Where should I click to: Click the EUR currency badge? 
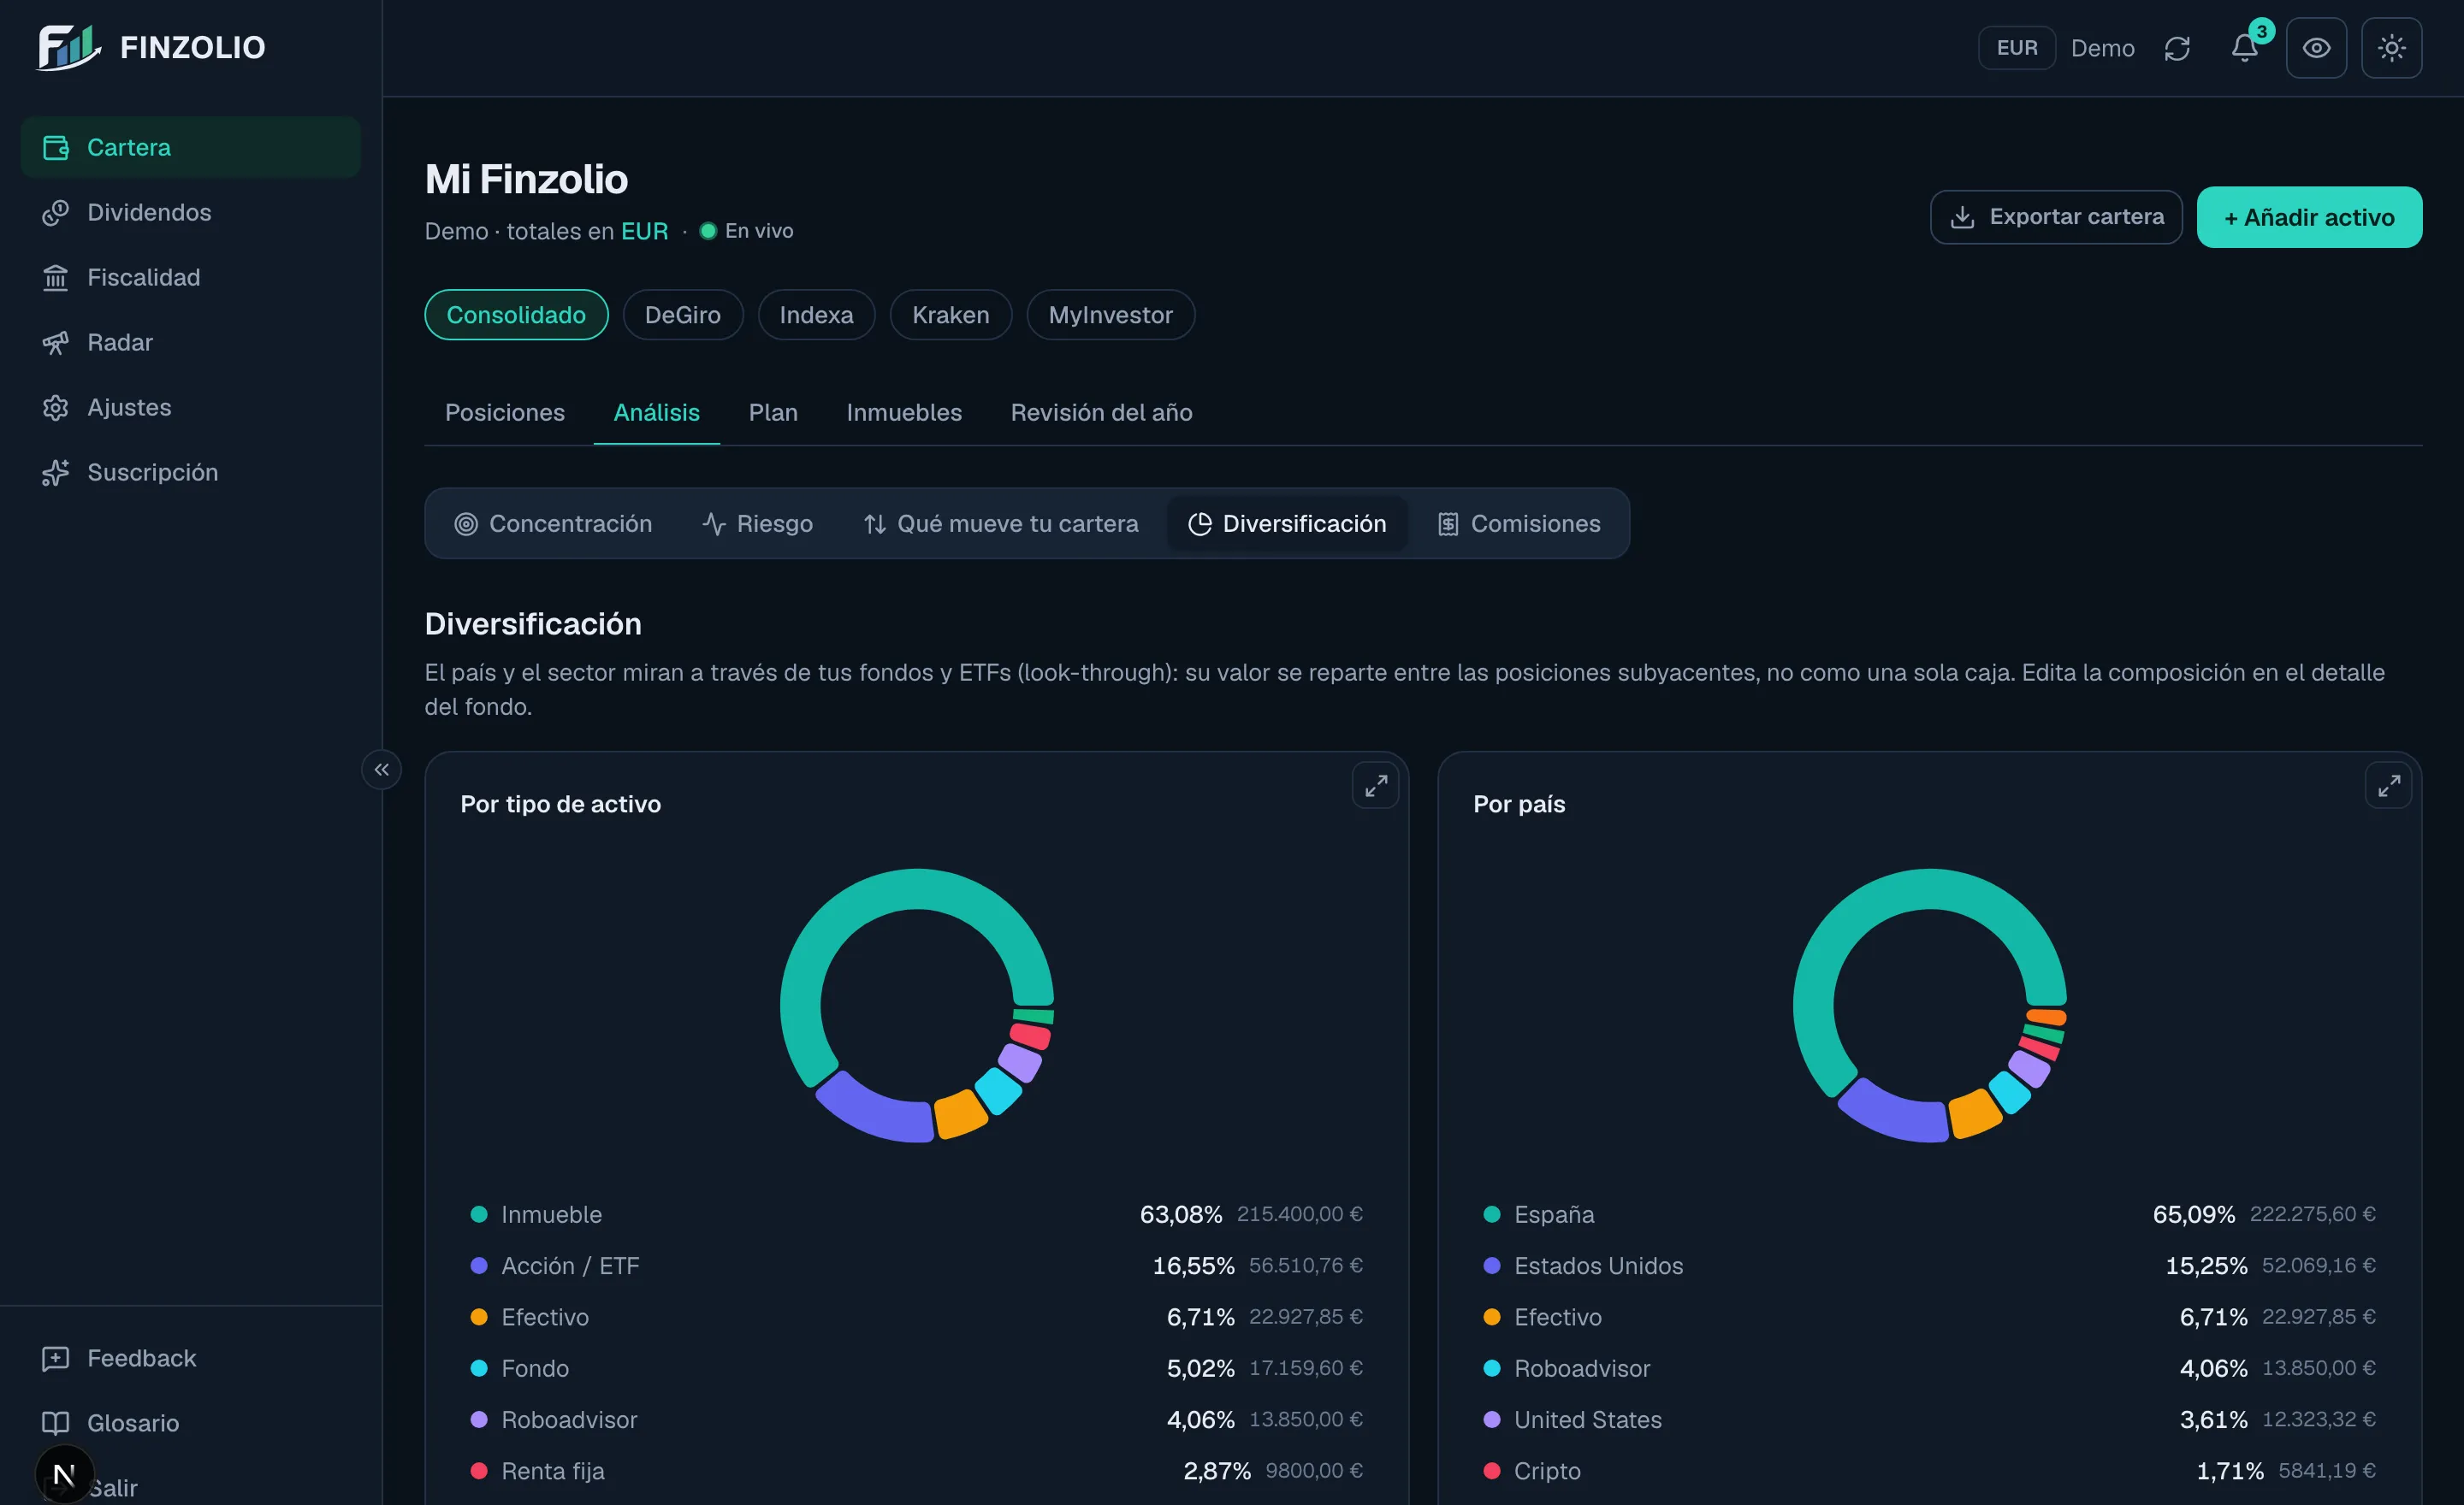(2016, 48)
